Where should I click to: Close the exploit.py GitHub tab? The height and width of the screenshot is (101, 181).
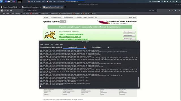tap(41, 7)
